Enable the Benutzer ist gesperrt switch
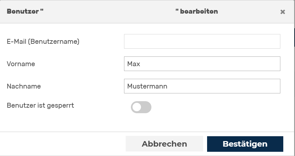The width and height of the screenshot is (295, 156). click(x=141, y=107)
